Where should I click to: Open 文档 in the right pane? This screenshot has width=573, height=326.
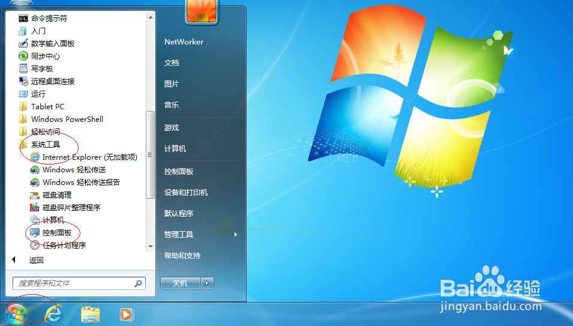[x=172, y=63]
